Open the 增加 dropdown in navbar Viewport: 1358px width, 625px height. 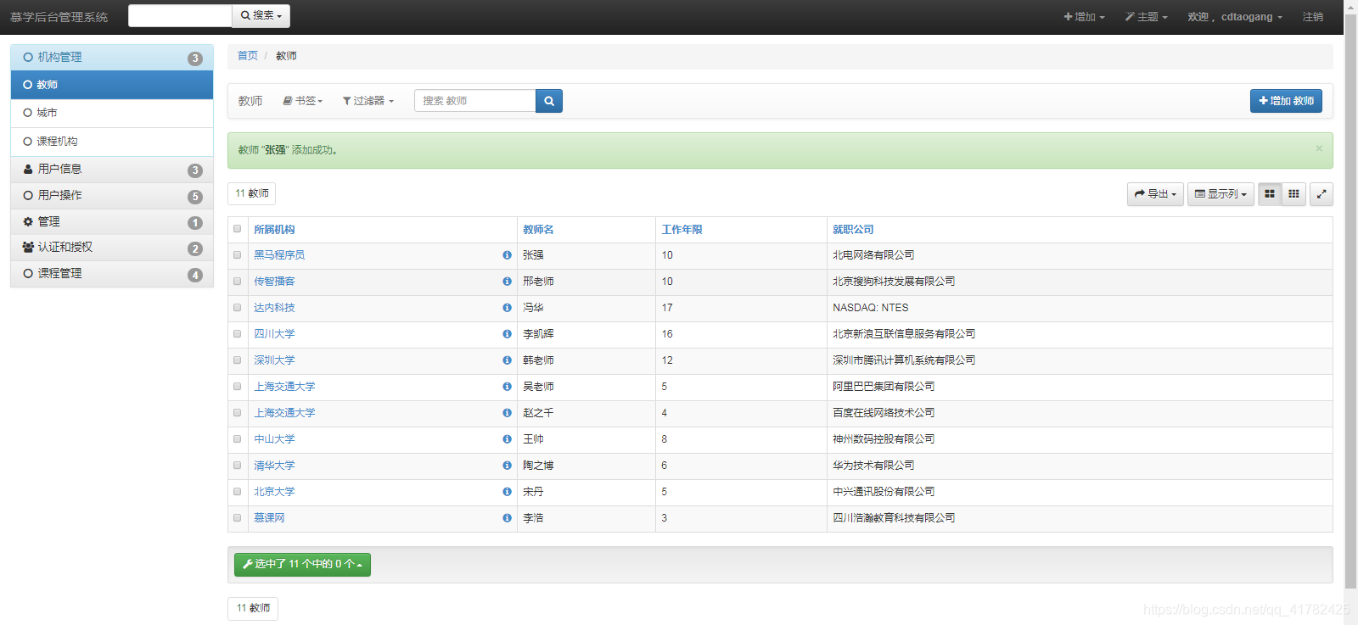click(x=1084, y=17)
